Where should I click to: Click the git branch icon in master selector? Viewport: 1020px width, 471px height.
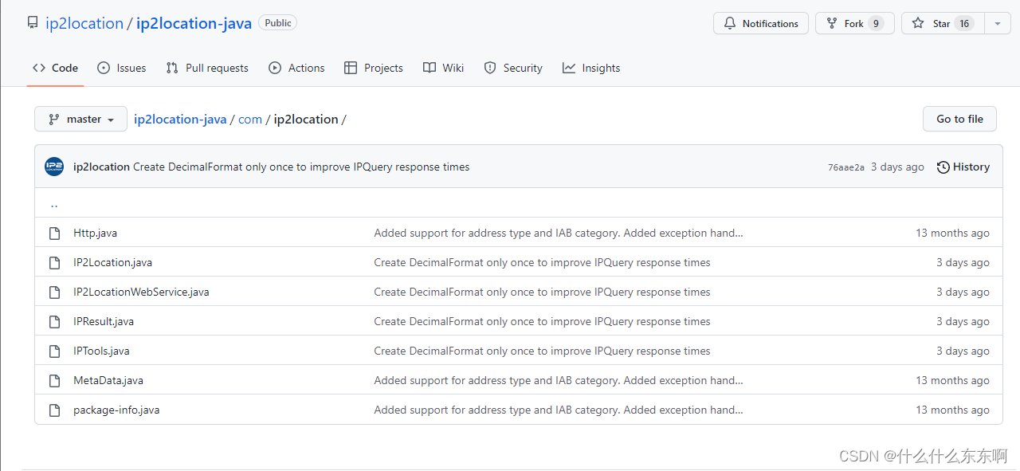pyautogui.click(x=54, y=120)
